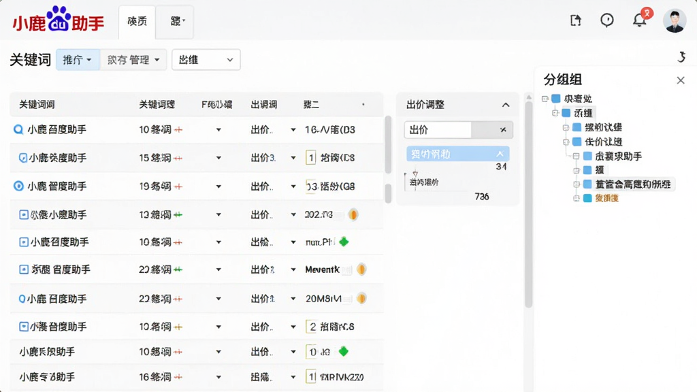Click the keyword table's vertical scrollbar thumb
Screen dimensions: 697x392
tap(388, 144)
